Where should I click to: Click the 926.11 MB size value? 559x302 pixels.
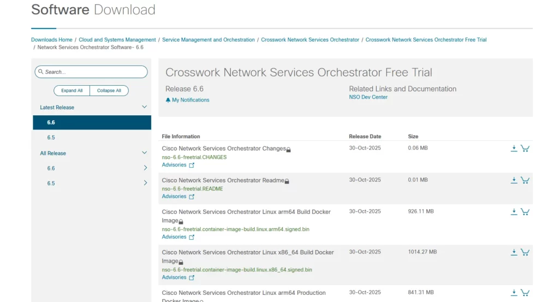pyautogui.click(x=421, y=211)
